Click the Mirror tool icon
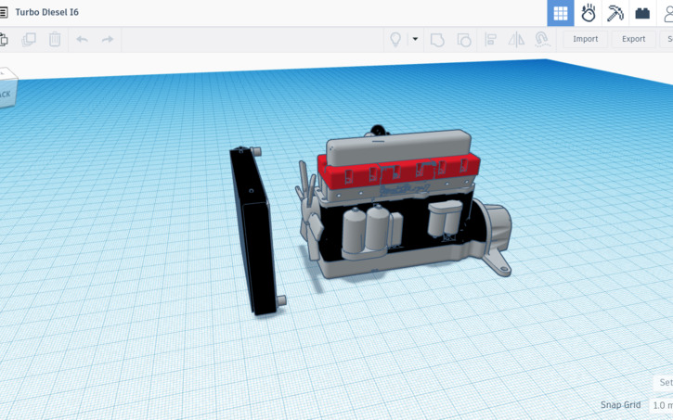Viewport: 673px width, 420px height. pyautogui.click(x=516, y=40)
